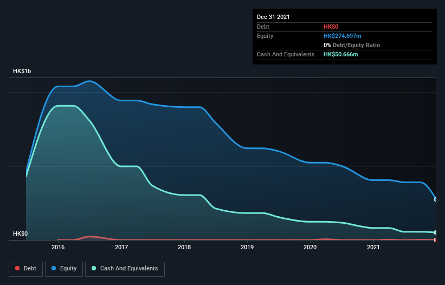This screenshot has width=445, height=285.
Task: Click the Debt row label in the tooltip
Action: [x=263, y=27]
